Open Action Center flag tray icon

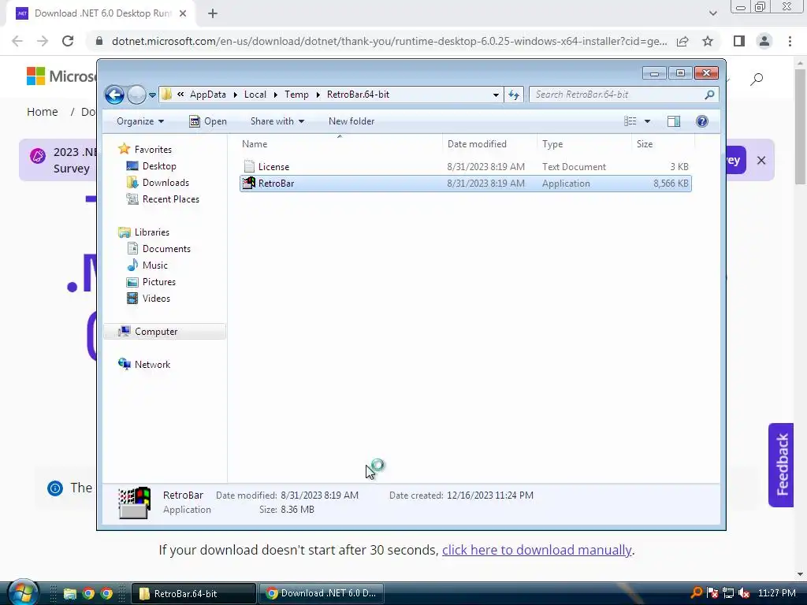(x=712, y=593)
